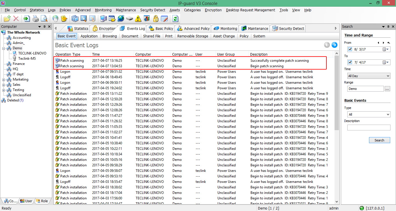The width and height of the screenshot is (396, 211).
Task: Open the Statistics menu
Action: 37,10
